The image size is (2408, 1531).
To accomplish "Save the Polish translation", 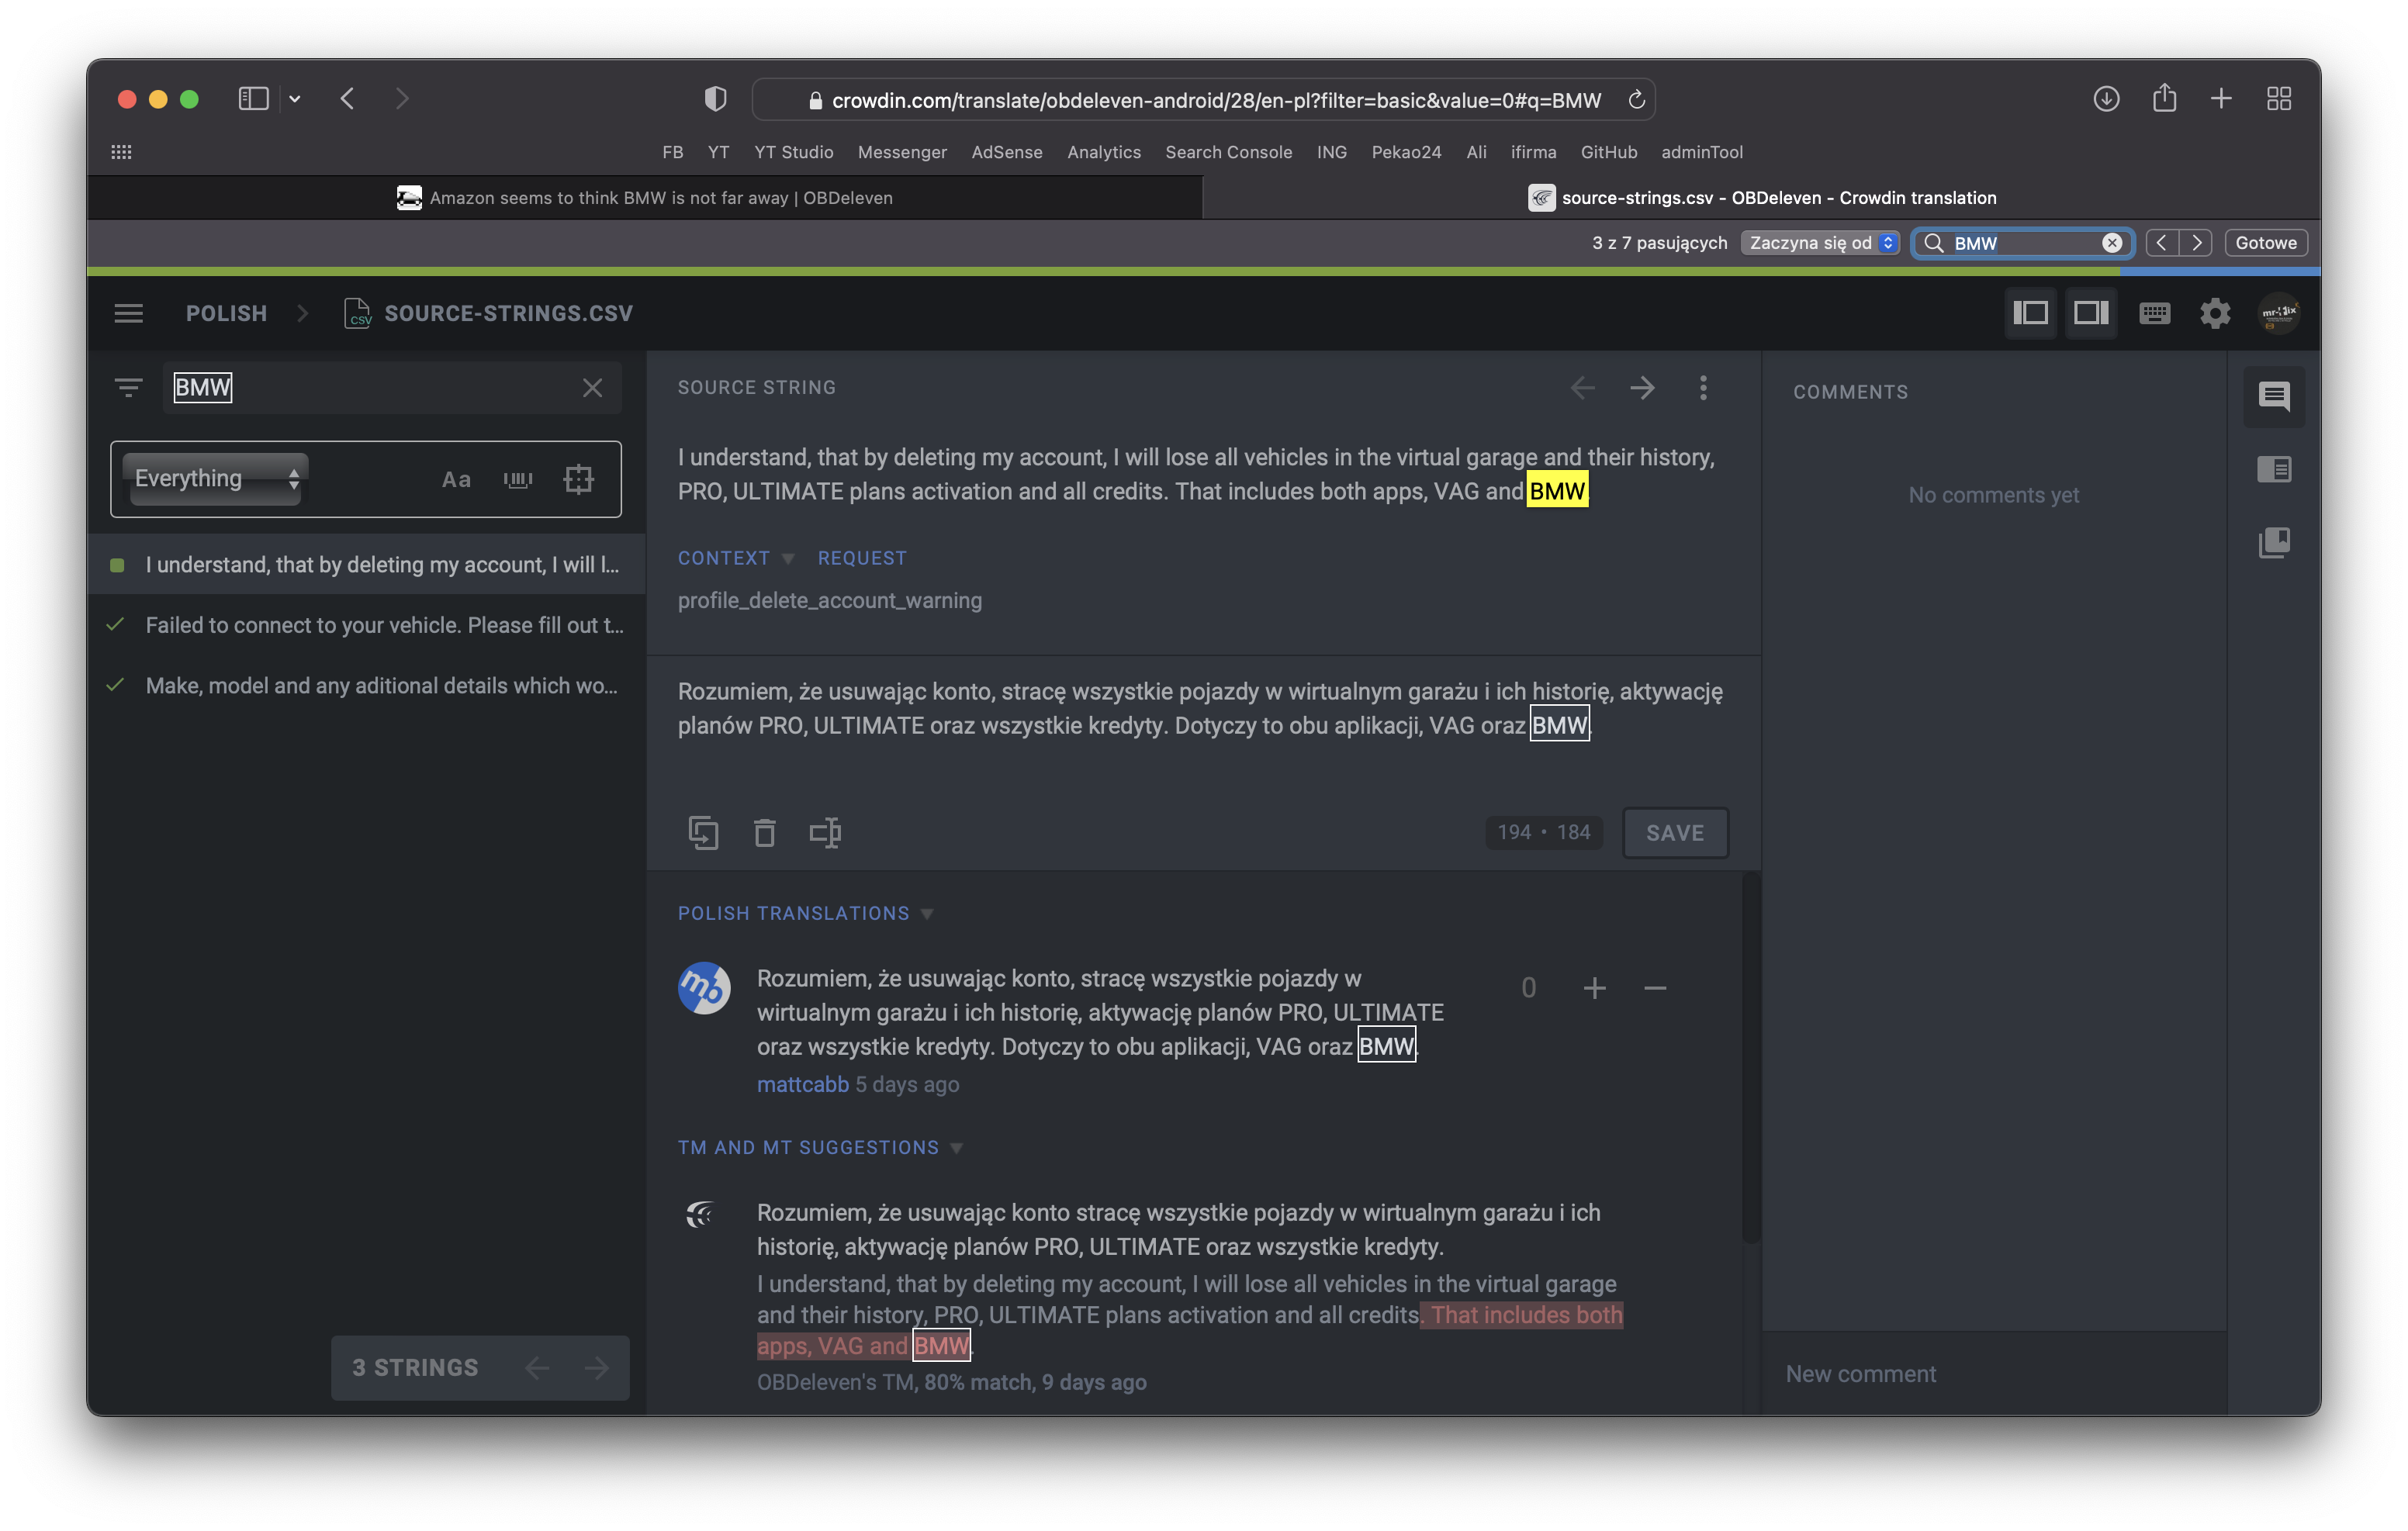I will click(1675, 832).
